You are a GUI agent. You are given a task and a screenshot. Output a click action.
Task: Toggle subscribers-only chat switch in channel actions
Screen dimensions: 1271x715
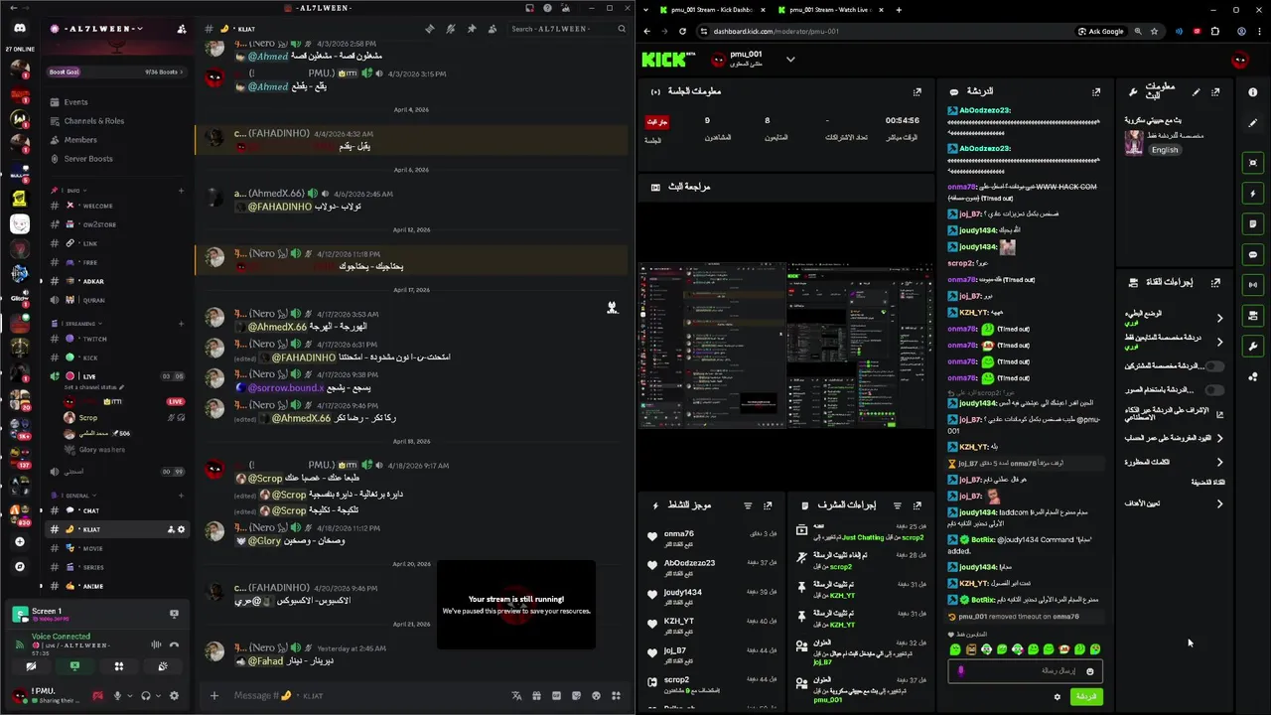pos(1213,366)
